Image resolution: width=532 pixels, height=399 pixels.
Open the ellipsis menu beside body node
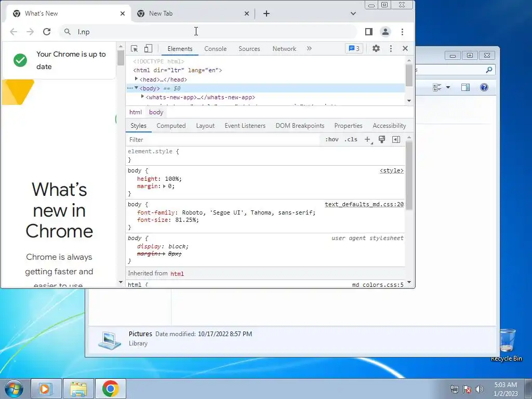130,88
